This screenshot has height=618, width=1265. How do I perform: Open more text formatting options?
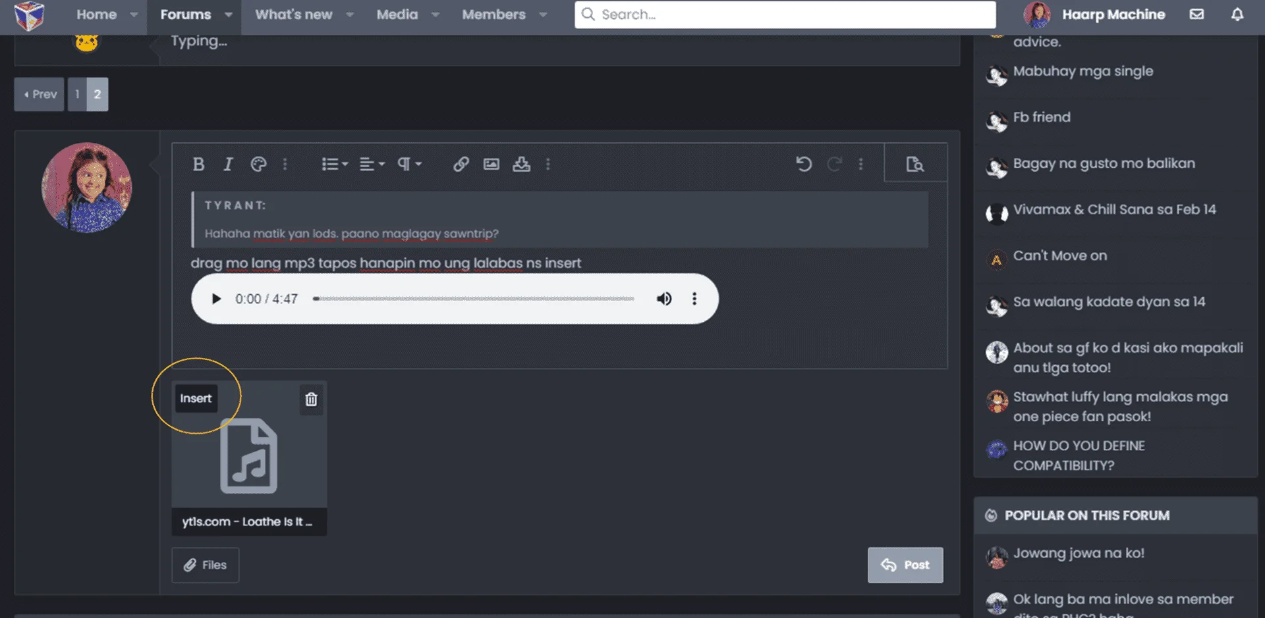coord(285,164)
